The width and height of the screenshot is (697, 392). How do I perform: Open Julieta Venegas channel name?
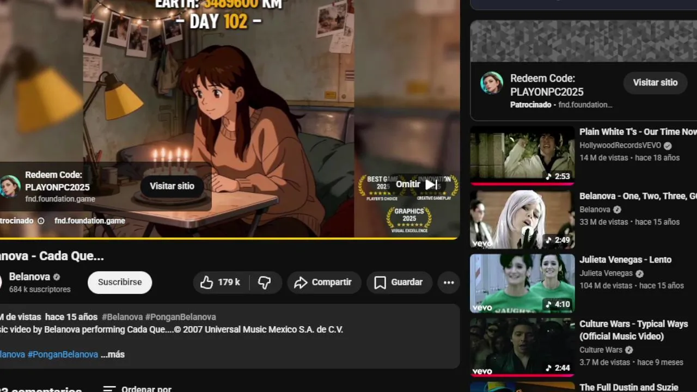pyautogui.click(x=606, y=273)
